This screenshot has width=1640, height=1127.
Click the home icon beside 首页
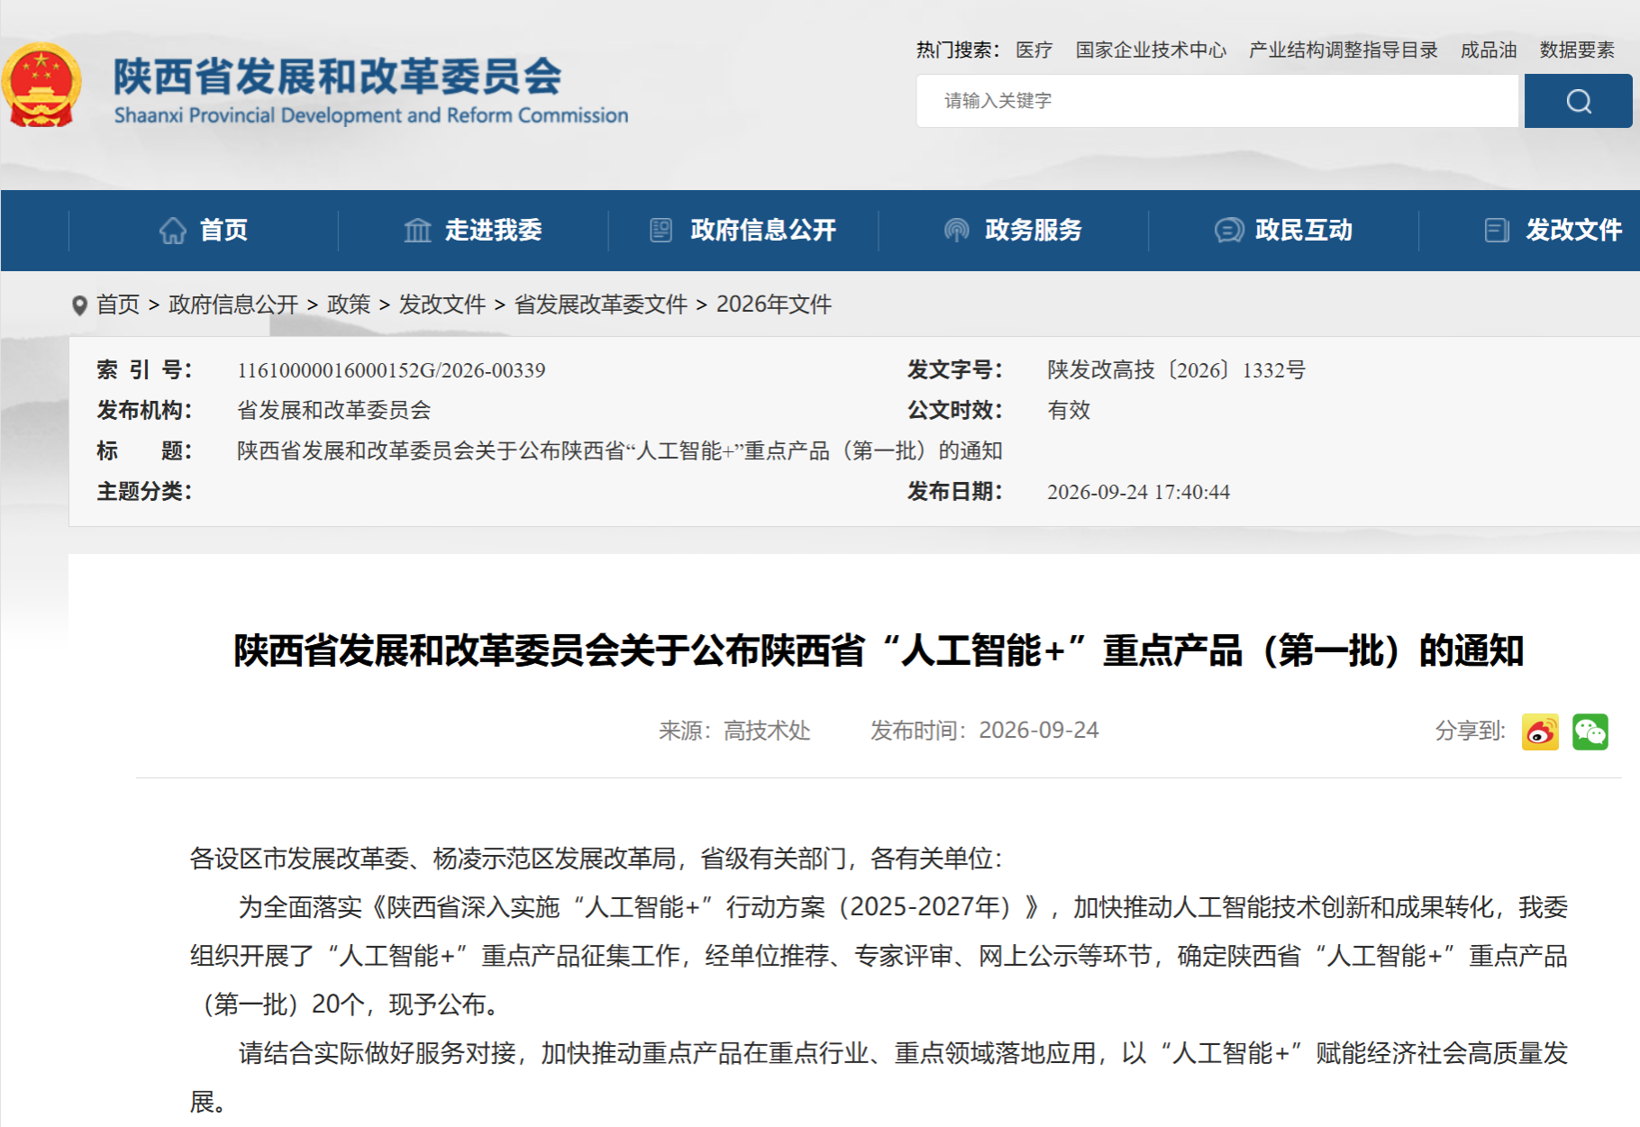[173, 231]
